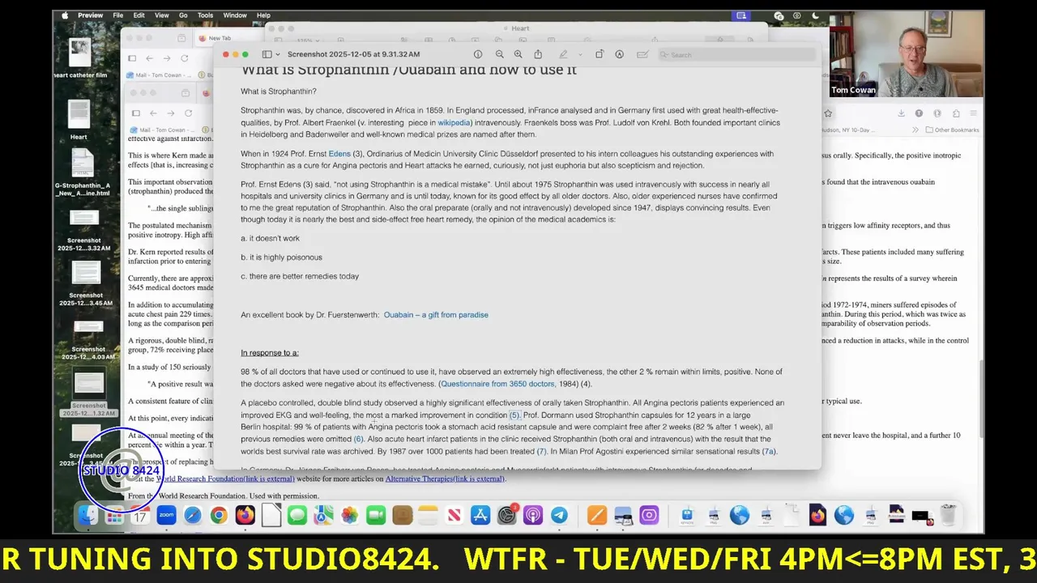Expand the sidebar view options chevron
This screenshot has width=1037, height=583.
click(x=277, y=54)
